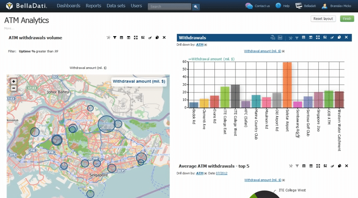Expand ATM drill down in Withdrawals panel
The width and height of the screenshot is (358, 198).
(x=206, y=45)
